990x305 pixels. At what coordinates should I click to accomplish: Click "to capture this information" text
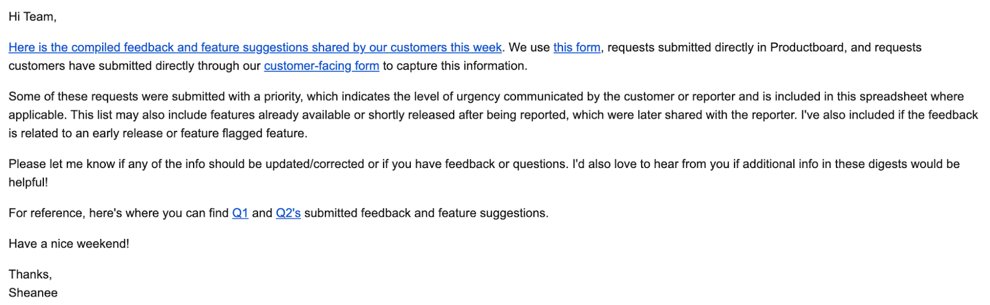pyautogui.click(x=455, y=66)
